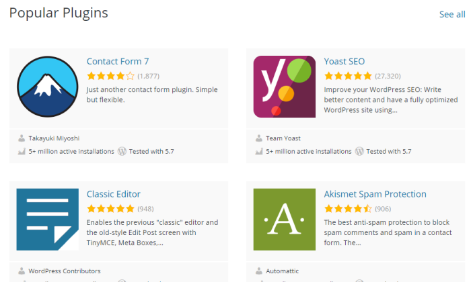Screen dimensions: 471x282
Task: Click the Akismet green A icon
Action: [285, 220]
